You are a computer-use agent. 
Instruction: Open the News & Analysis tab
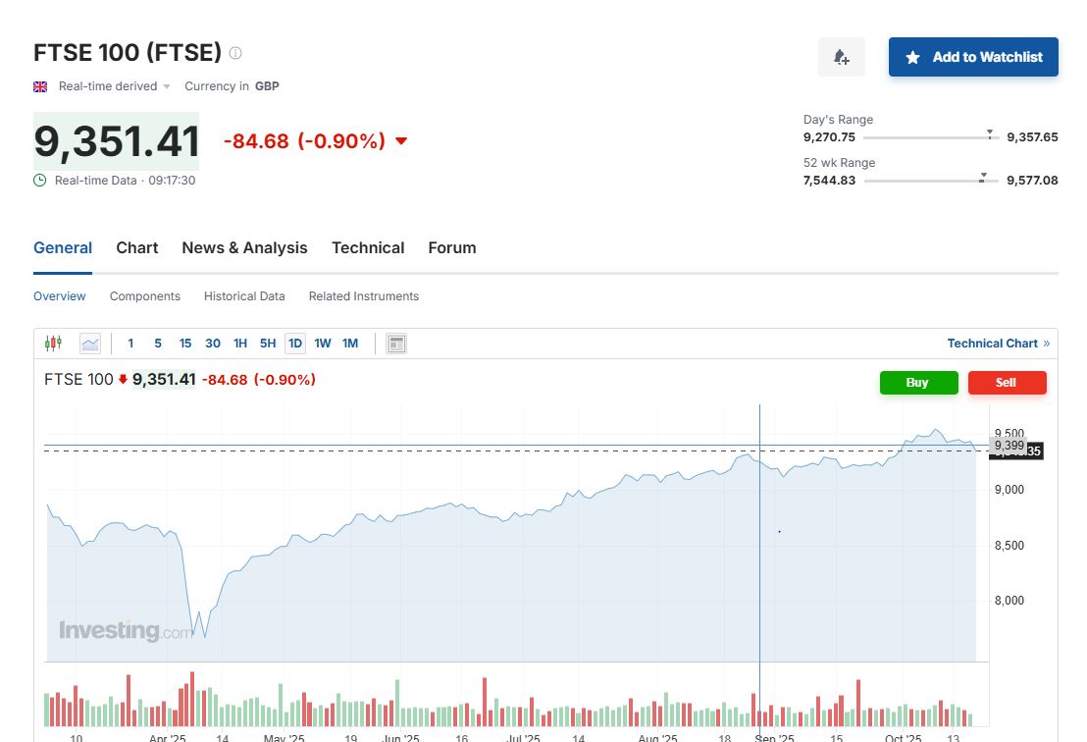point(244,248)
